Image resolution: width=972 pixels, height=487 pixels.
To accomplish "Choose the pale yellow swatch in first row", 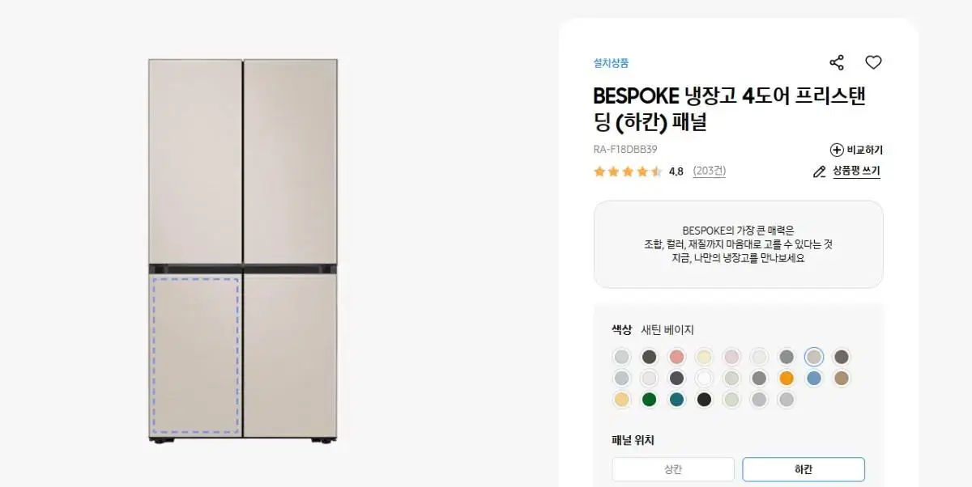I will 704,357.
